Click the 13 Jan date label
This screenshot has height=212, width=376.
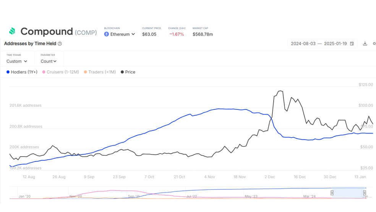coord(360,177)
